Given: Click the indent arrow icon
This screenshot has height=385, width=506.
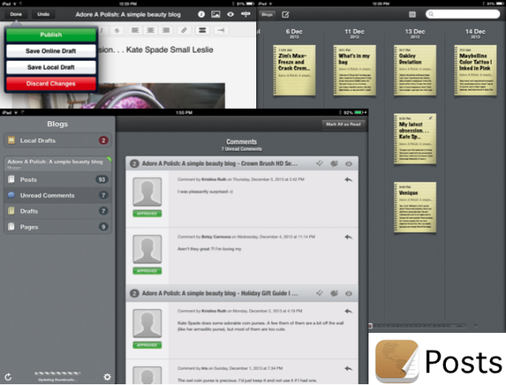Looking at the screenshot, I should (221, 30).
